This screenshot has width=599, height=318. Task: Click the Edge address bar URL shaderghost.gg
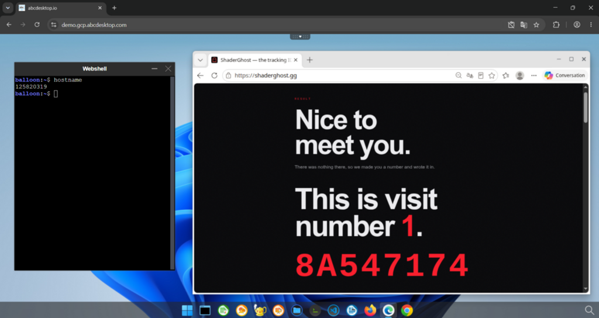[266, 75]
